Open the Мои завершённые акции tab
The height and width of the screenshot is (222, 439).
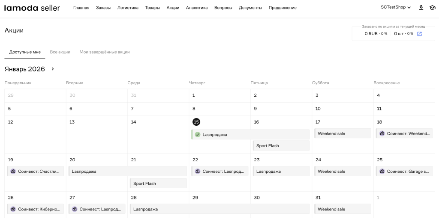(105, 52)
